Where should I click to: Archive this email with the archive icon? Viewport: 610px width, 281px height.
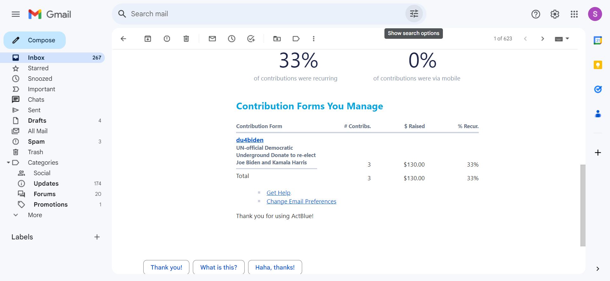[148, 39]
